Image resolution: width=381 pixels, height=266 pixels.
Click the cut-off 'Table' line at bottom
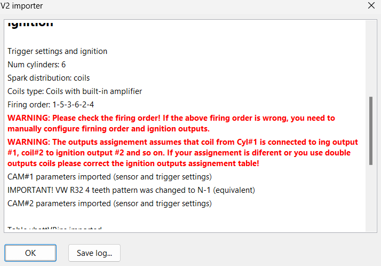coord(54,229)
